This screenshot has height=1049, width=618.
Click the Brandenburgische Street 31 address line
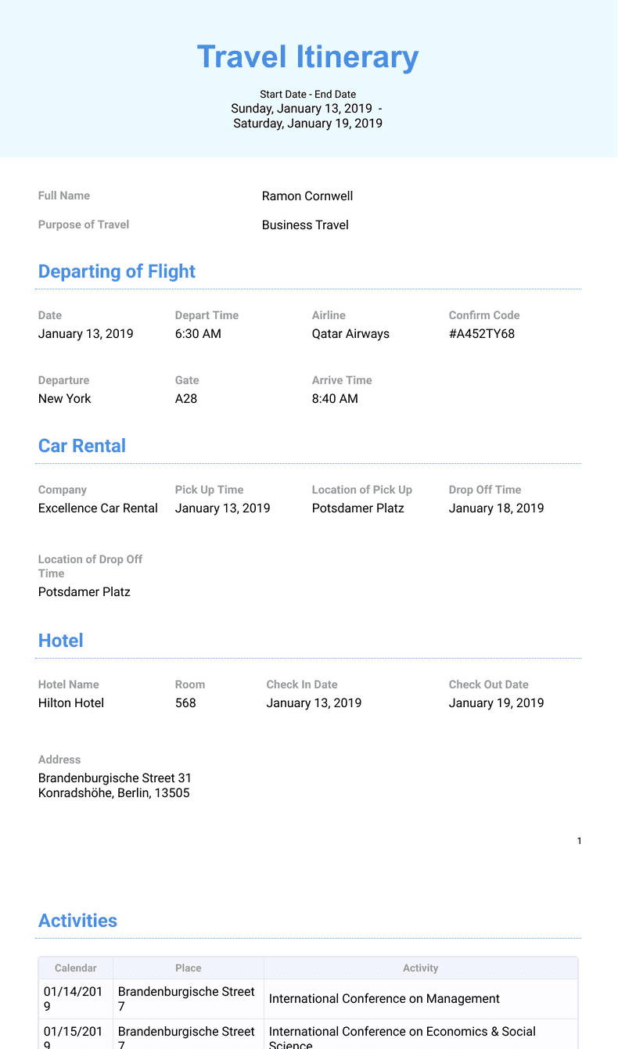[115, 778]
